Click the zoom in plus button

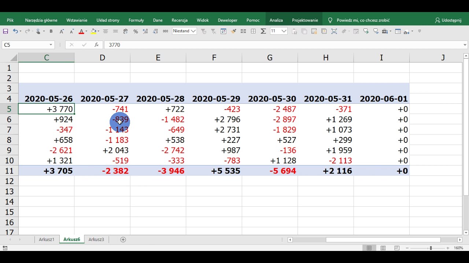point(448,248)
